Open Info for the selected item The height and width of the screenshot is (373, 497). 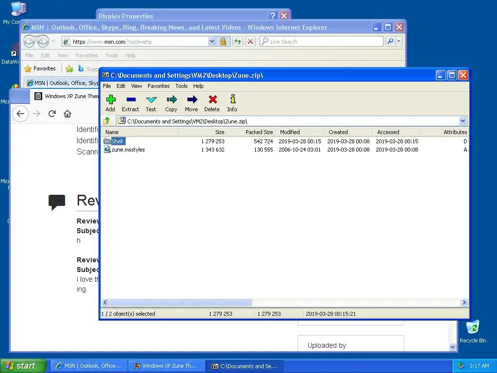coord(232,103)
